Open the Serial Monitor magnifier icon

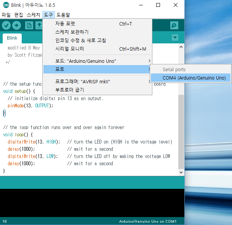coord(174,26)
